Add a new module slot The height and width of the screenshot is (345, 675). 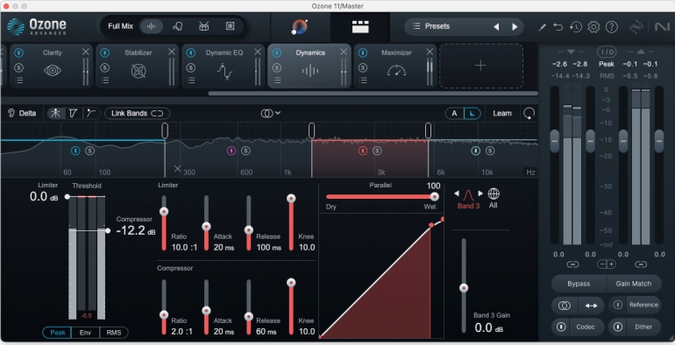pos(481,66)
